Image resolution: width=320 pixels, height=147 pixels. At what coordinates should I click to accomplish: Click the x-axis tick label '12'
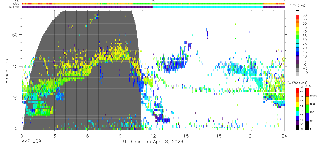pyautogui.click(x=153, y=136)
